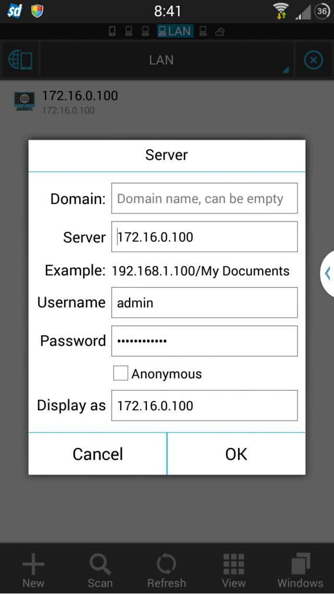Viewport: 334px width, 594px height.
Task: Focus the Password field
Action: coord(205,341)
